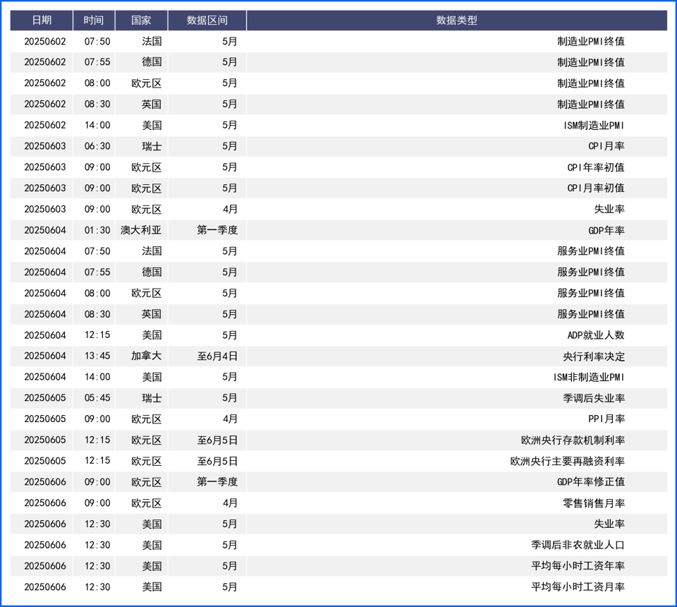This screenshot has width=677, height=607.
Task: Select 欧洲央行存款机制利率 cell
Action: tap(573, 440)
